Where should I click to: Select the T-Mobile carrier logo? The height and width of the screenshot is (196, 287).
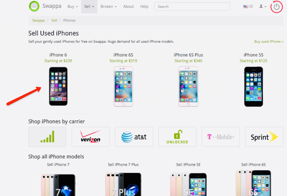[x=221, y=137]
